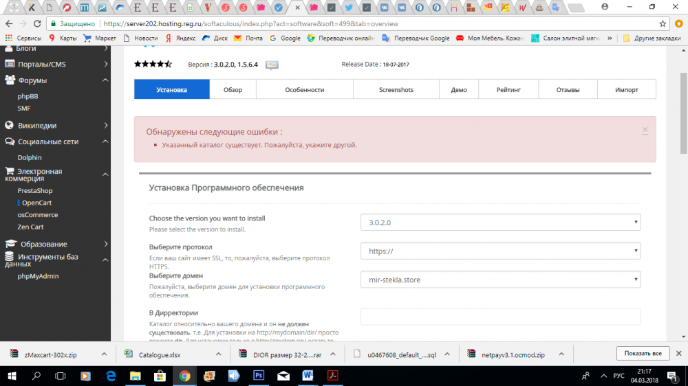The width and height of the screenshot is (688, 386).
Task: Open the version selection dropdown showing 3.0.2.0
Action: click(501, 222)
